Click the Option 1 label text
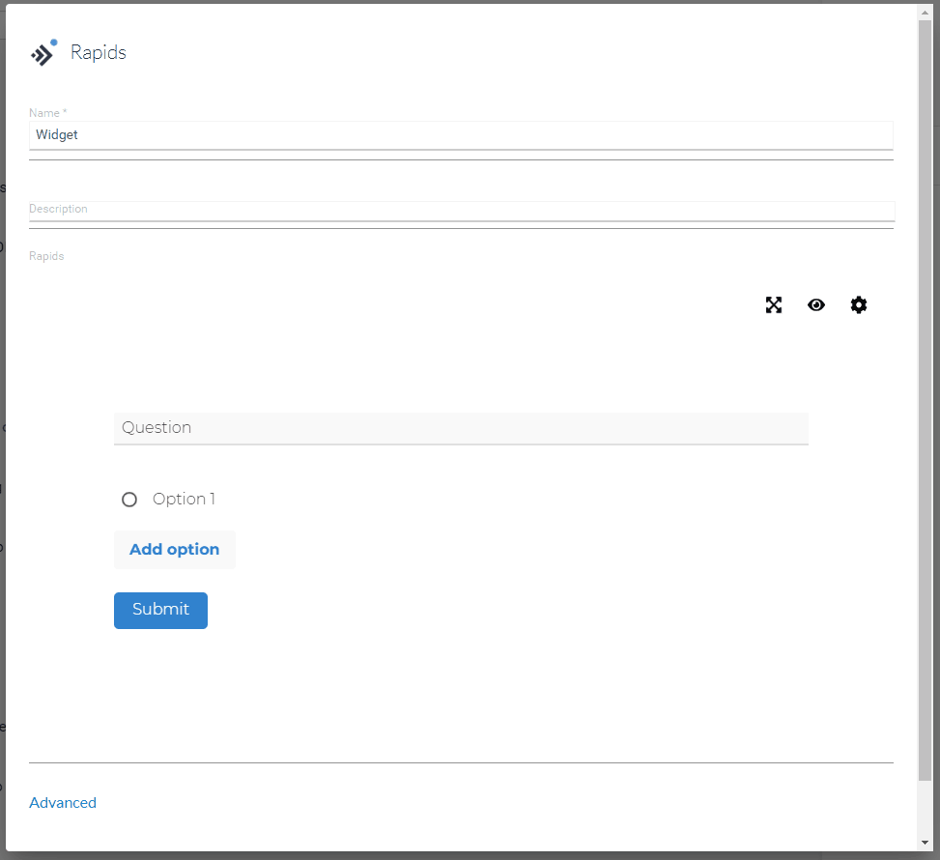The image size is (940, 860). point(184,499)
